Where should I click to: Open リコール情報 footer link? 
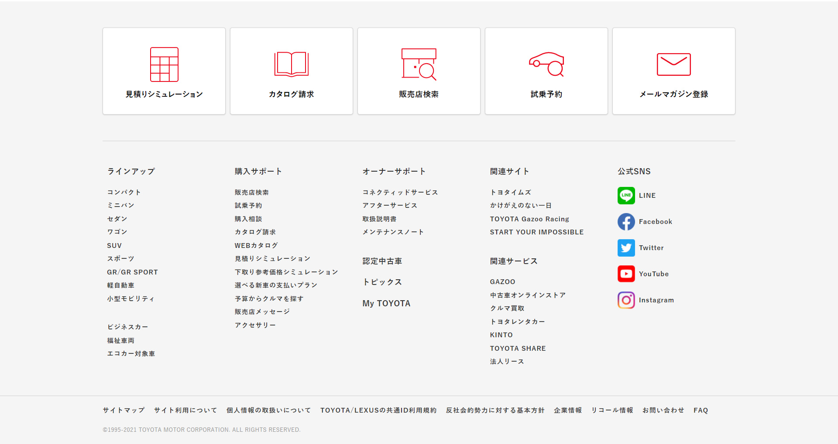[x=612, y=410]
